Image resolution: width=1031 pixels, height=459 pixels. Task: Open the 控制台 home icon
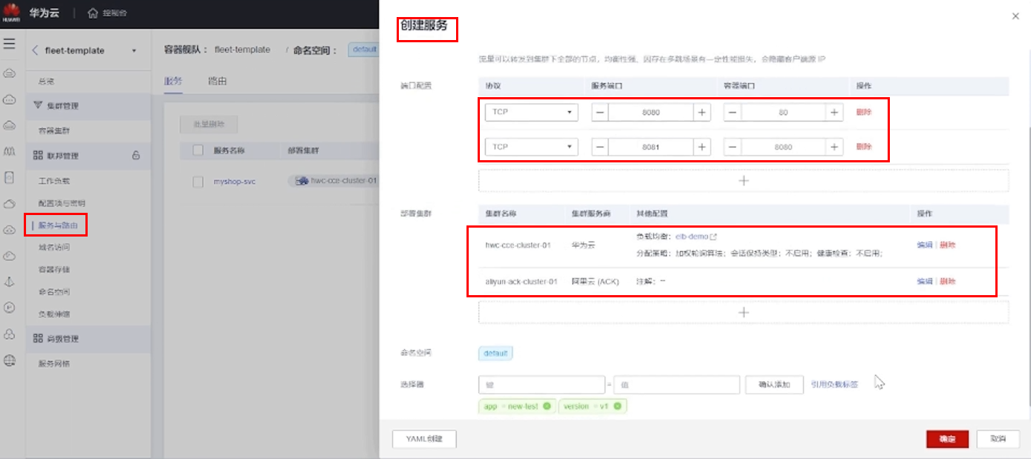pyautogui.click(x=93, y=13)
